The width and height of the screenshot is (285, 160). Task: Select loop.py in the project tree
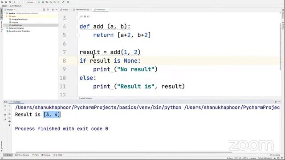click(x=15, y=22)
